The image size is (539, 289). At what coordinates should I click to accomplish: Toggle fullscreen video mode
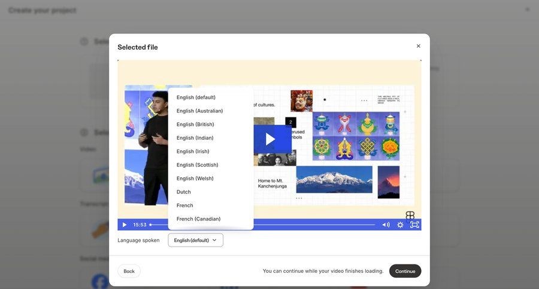point(414,225)
